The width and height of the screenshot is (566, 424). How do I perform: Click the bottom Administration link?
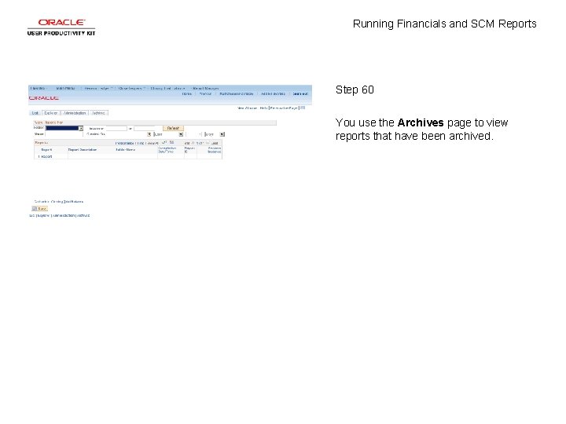click(64, 215)
